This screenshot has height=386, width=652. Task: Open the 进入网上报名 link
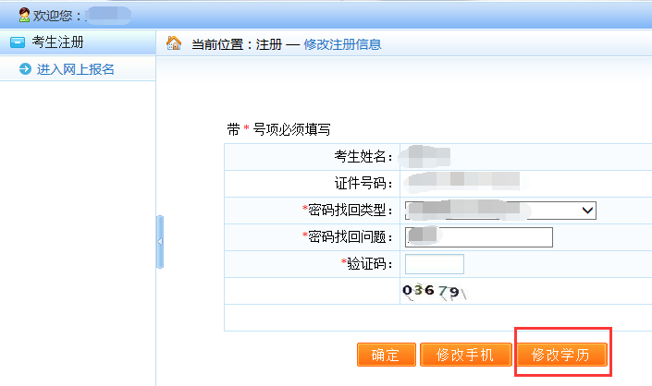point(75,69)
